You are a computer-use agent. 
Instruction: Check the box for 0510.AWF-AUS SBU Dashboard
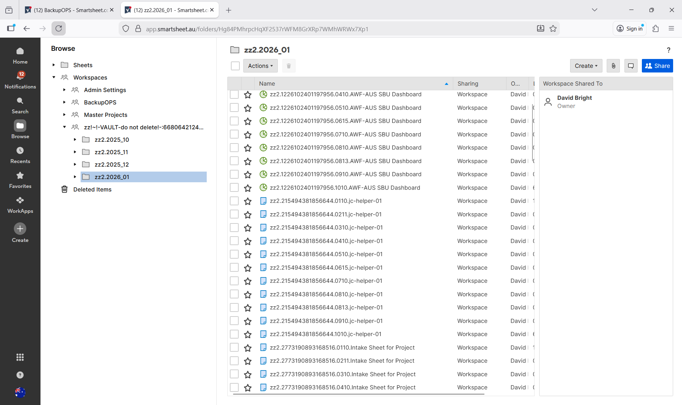[x=234, y=108]
